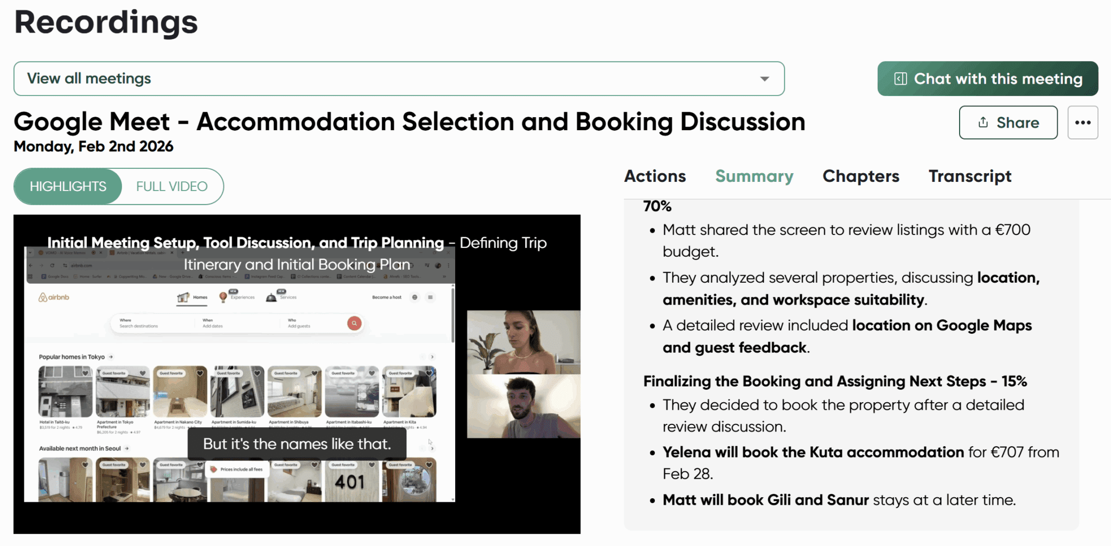Click the red Airbnb search icon in the video
This screenshot has height=546, width=1111.
(354, 323)
